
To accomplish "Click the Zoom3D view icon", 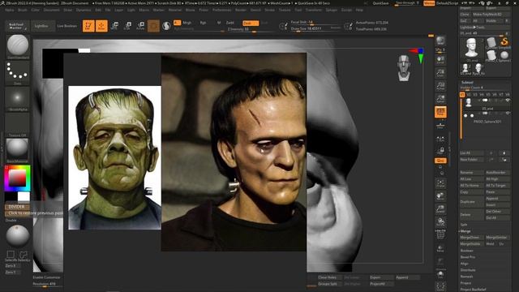I will pyautogui.click(x=440, y=209).
